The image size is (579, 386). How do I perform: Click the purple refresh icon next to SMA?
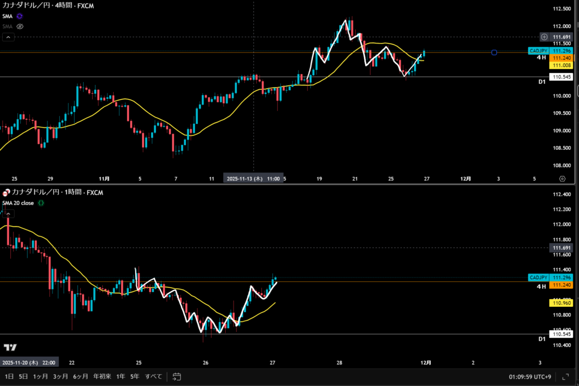coord(20,17)
